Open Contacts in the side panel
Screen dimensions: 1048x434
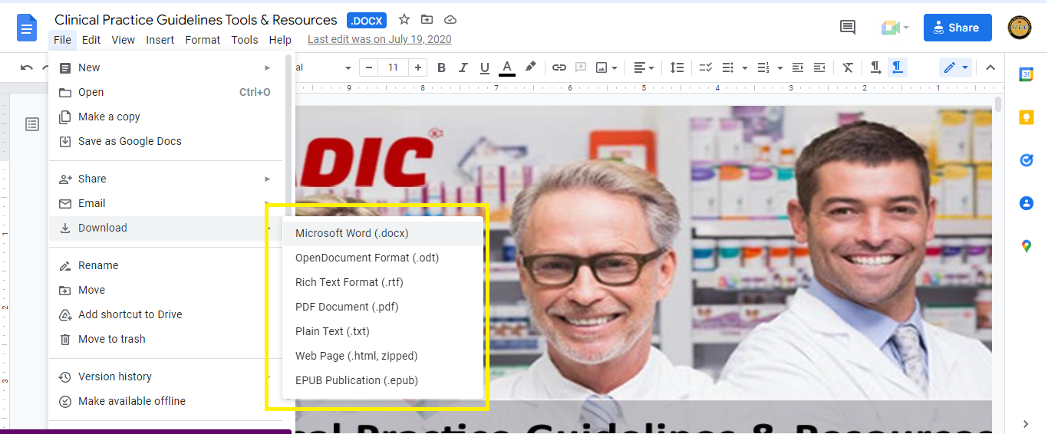point(1026,203)
